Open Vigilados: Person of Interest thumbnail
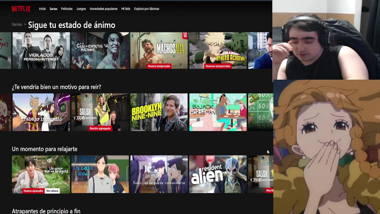The image size is (380, 214). (x=41, y=51)
